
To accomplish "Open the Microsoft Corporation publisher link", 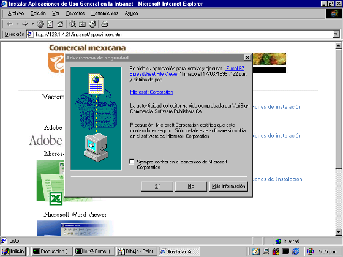I will click(151, 92).
